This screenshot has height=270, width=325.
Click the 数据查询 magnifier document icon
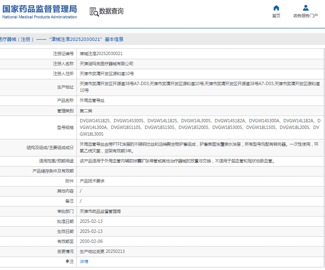pos(94,12)
